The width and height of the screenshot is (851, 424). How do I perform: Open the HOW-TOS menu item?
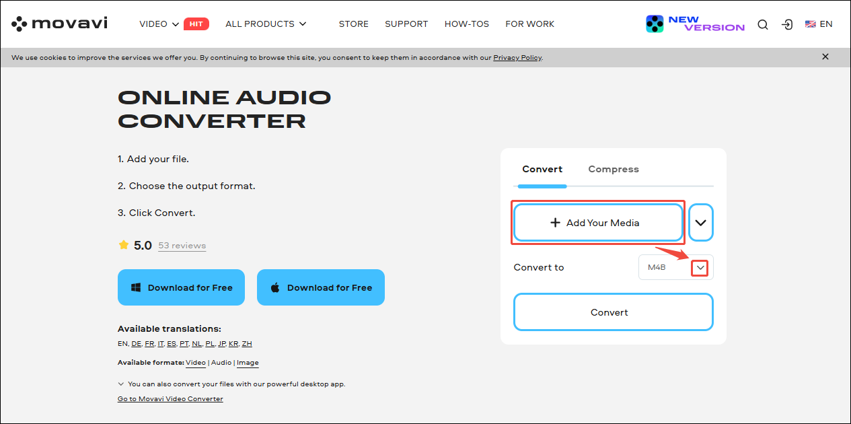click(x=466, y=24)
